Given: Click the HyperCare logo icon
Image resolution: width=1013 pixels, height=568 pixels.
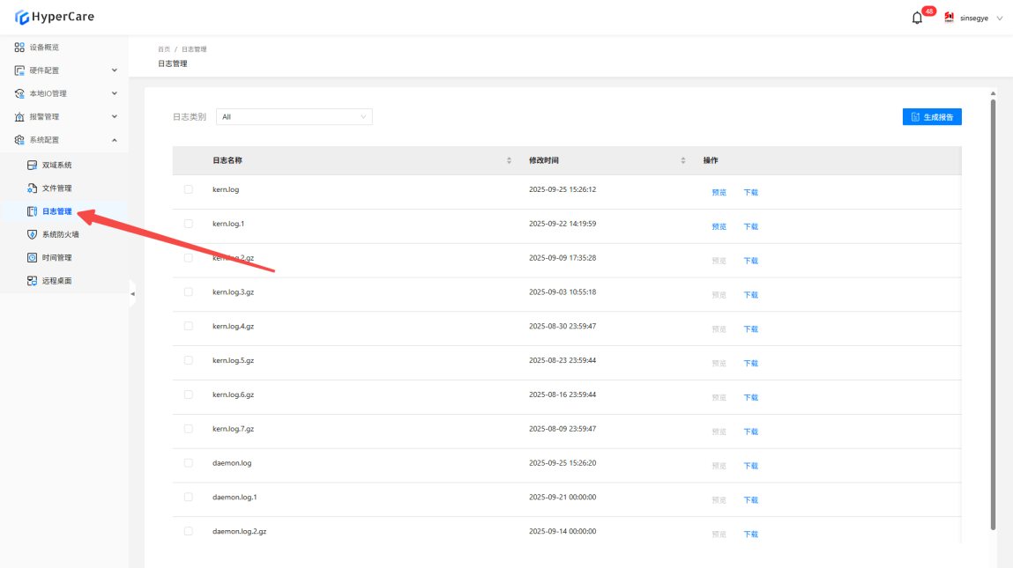Looking at the screenshot, I should point(22,17).
